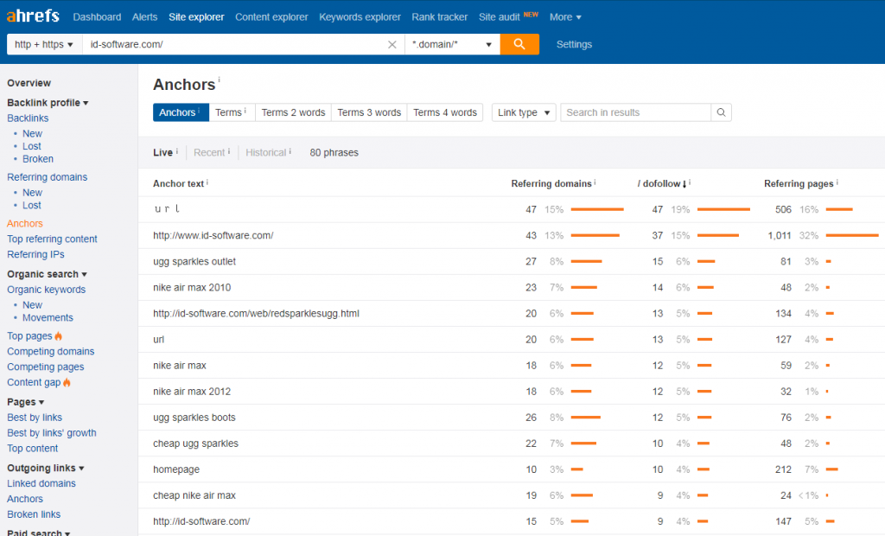Screen dimensions: 885x536
Task: Click the magnifier icon in Search in results
Action: pos(721,112)
